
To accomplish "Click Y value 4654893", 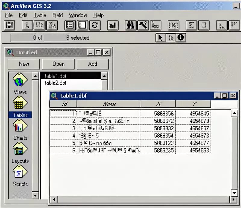I will click(x=199, y=150).
